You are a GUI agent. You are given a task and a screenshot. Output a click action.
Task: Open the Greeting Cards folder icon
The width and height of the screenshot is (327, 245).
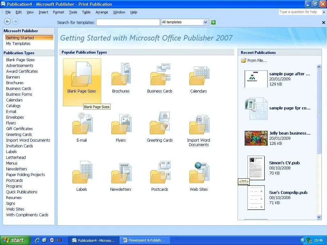pyautogui.click(x=160, y=123)
